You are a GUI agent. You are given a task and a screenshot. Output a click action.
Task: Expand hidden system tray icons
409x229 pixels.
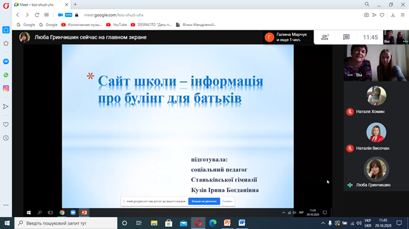(322, 223)
